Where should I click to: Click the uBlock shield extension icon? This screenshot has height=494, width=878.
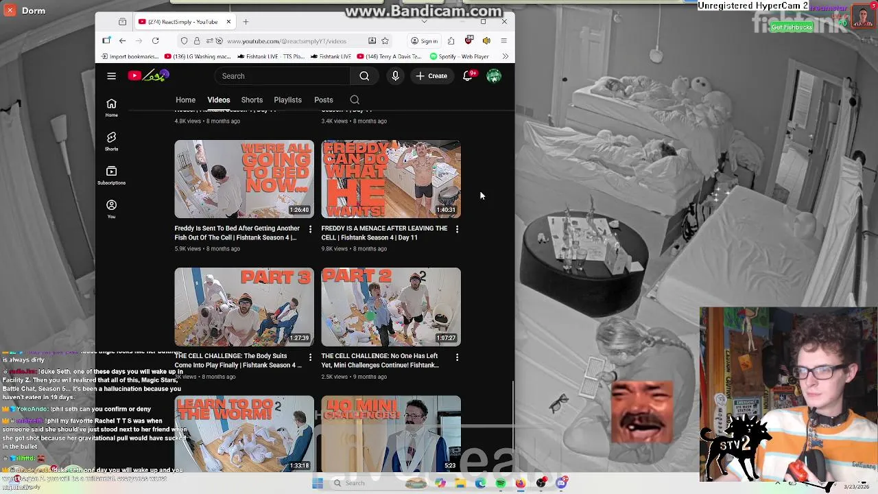pyautogui.click(x=469, y=40)
